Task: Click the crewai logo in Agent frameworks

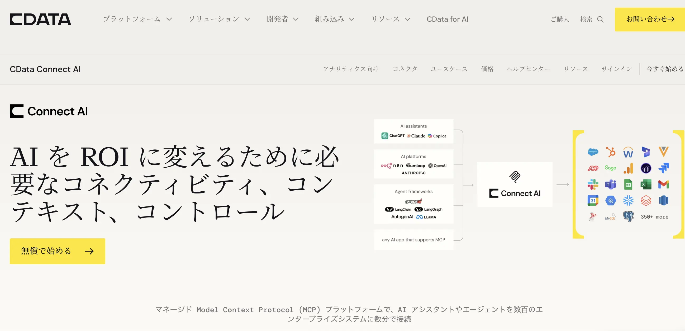Action: (413, 201)
